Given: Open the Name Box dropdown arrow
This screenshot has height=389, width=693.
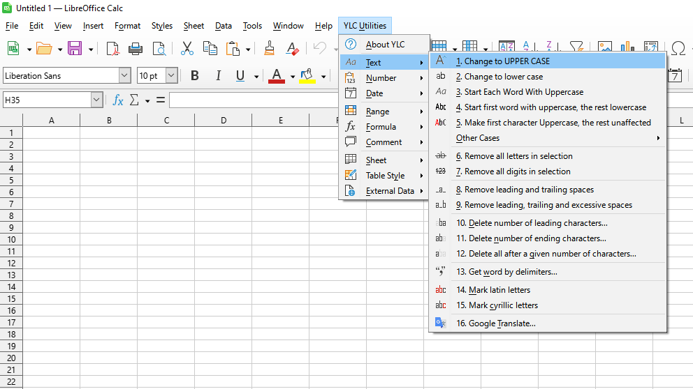Looking at the screenshot, I should pos(96,100).
